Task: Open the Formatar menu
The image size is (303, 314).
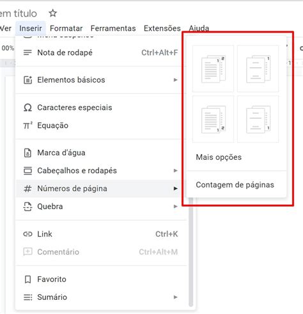Action: point(66,28)
